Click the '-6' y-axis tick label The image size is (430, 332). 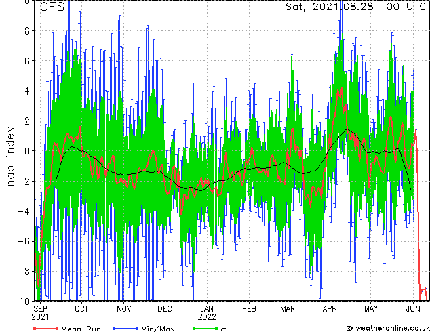coord(24,241)
